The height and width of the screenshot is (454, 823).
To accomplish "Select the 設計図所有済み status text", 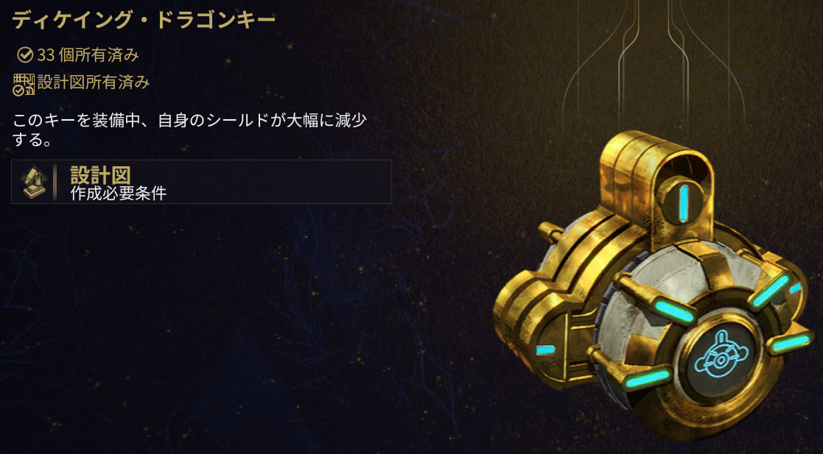I will (94, 82).
